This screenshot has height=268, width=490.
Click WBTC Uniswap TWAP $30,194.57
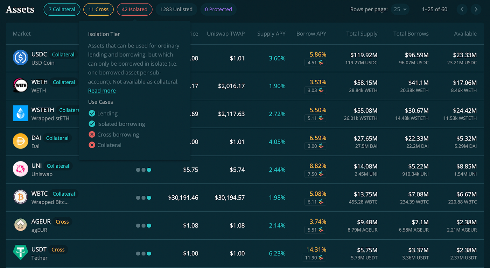coord(230,198)
